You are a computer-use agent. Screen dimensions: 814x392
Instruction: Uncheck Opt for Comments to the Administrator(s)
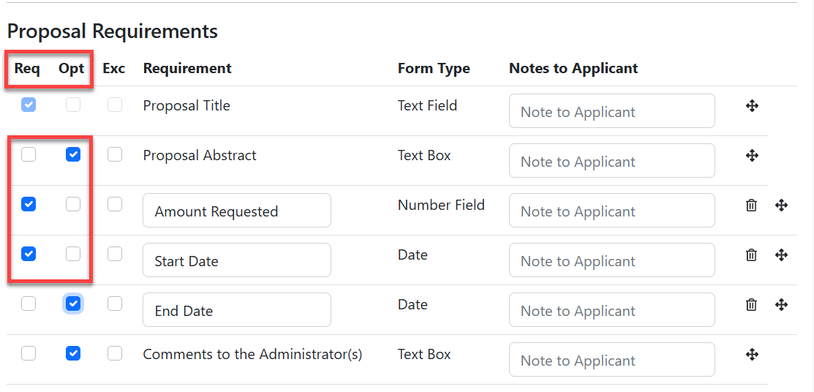tap(73, 353)
